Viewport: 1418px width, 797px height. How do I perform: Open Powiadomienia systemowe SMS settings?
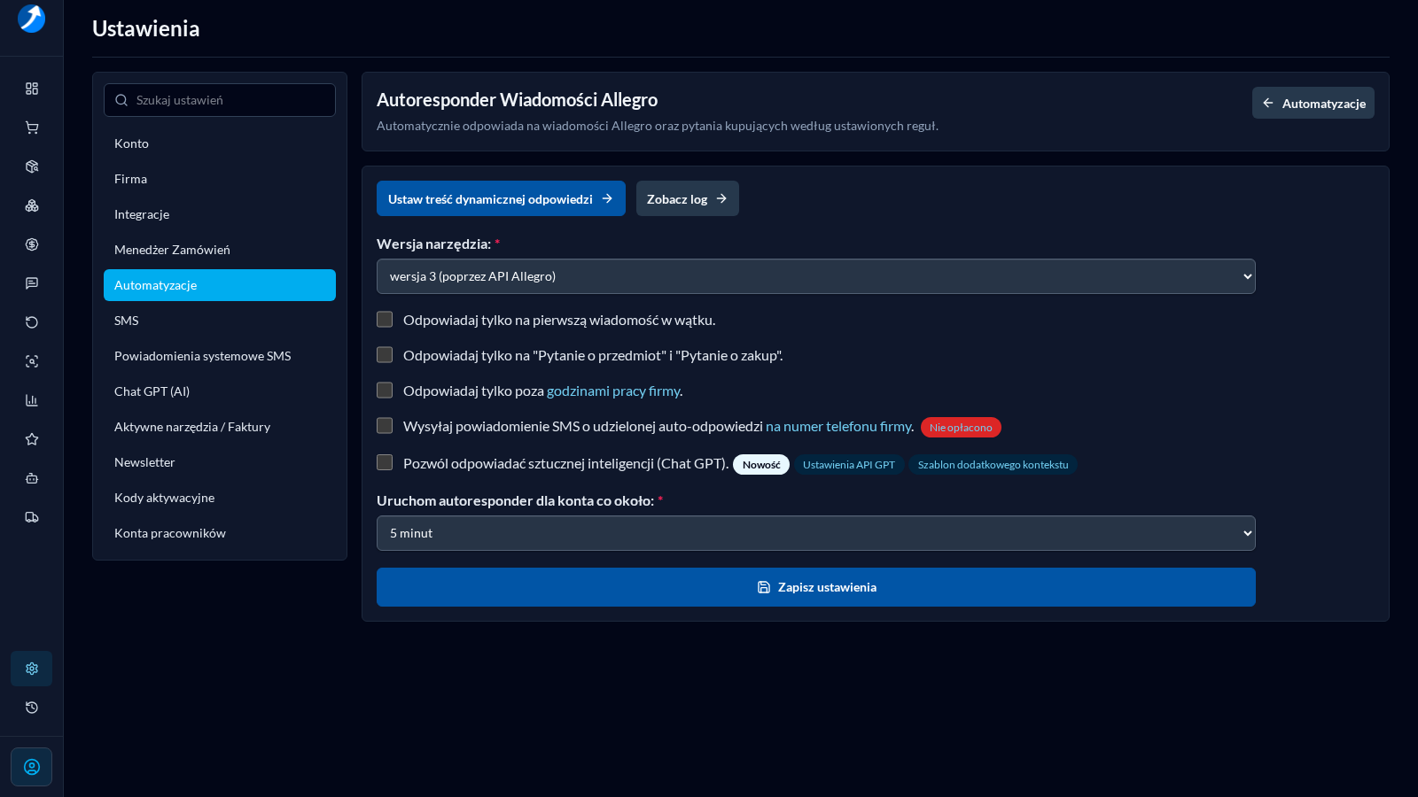point(220,356)
